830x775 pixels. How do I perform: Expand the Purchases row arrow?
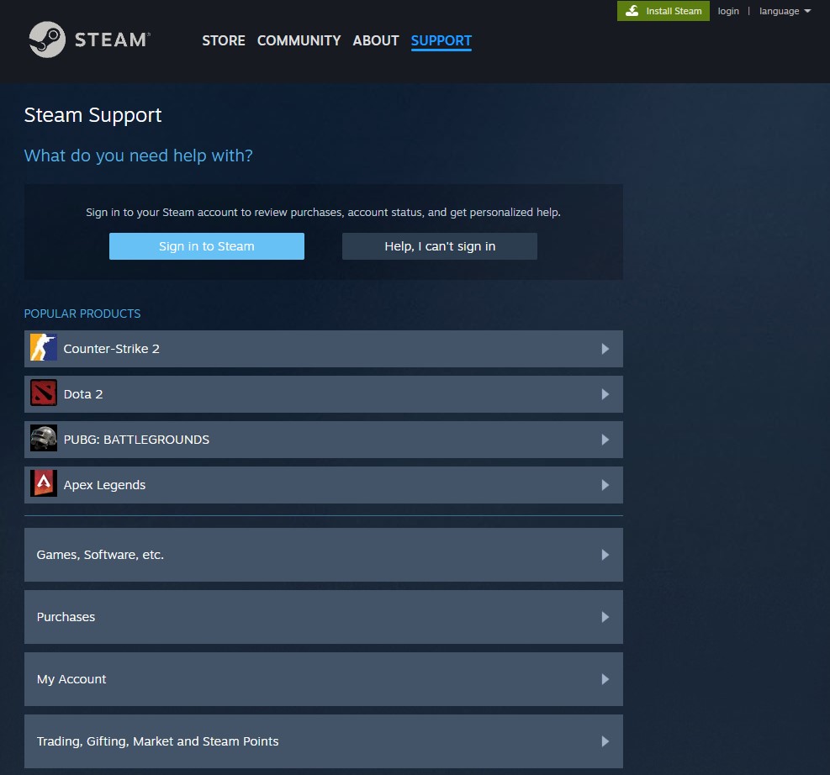pyautogui.click(x=605, y=617)
